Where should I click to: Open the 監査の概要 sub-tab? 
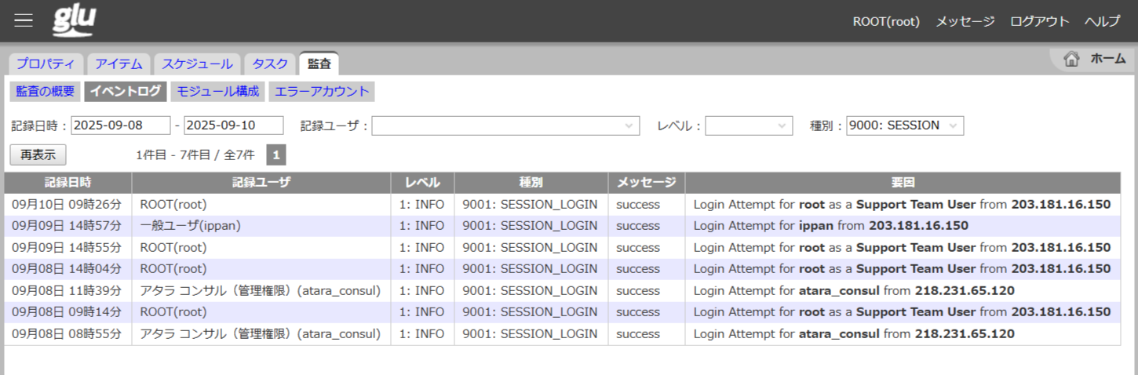[x=46, y=91]
